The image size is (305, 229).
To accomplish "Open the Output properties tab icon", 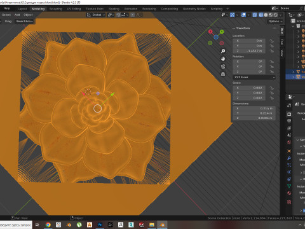I will point(289,121).
